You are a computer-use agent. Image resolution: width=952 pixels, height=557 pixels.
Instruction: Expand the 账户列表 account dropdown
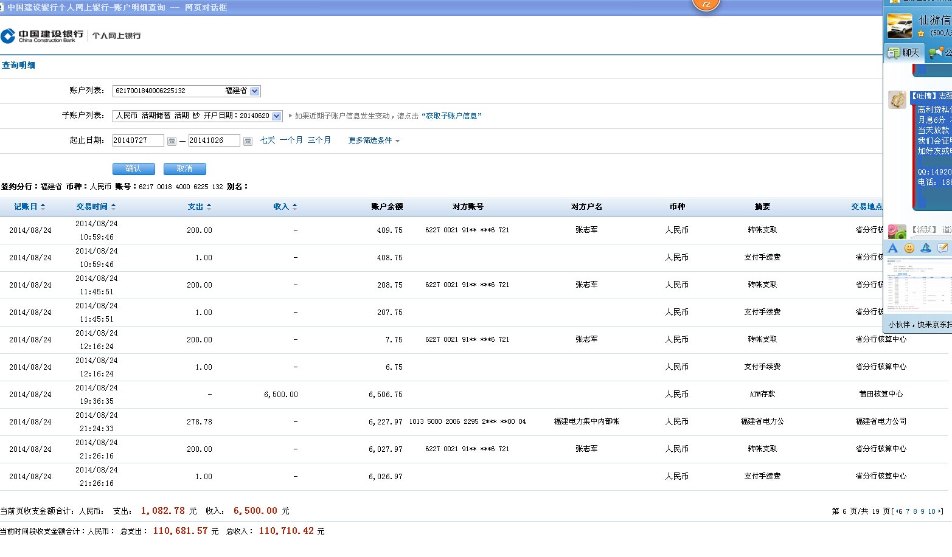(255, 91)
